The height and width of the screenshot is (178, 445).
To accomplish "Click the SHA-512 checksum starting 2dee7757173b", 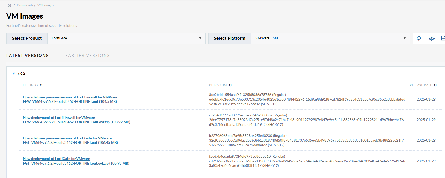I will tap(306, 122).
